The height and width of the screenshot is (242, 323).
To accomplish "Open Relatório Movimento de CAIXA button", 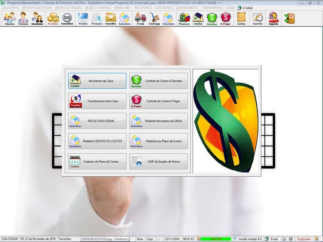I will pos(158,121).
